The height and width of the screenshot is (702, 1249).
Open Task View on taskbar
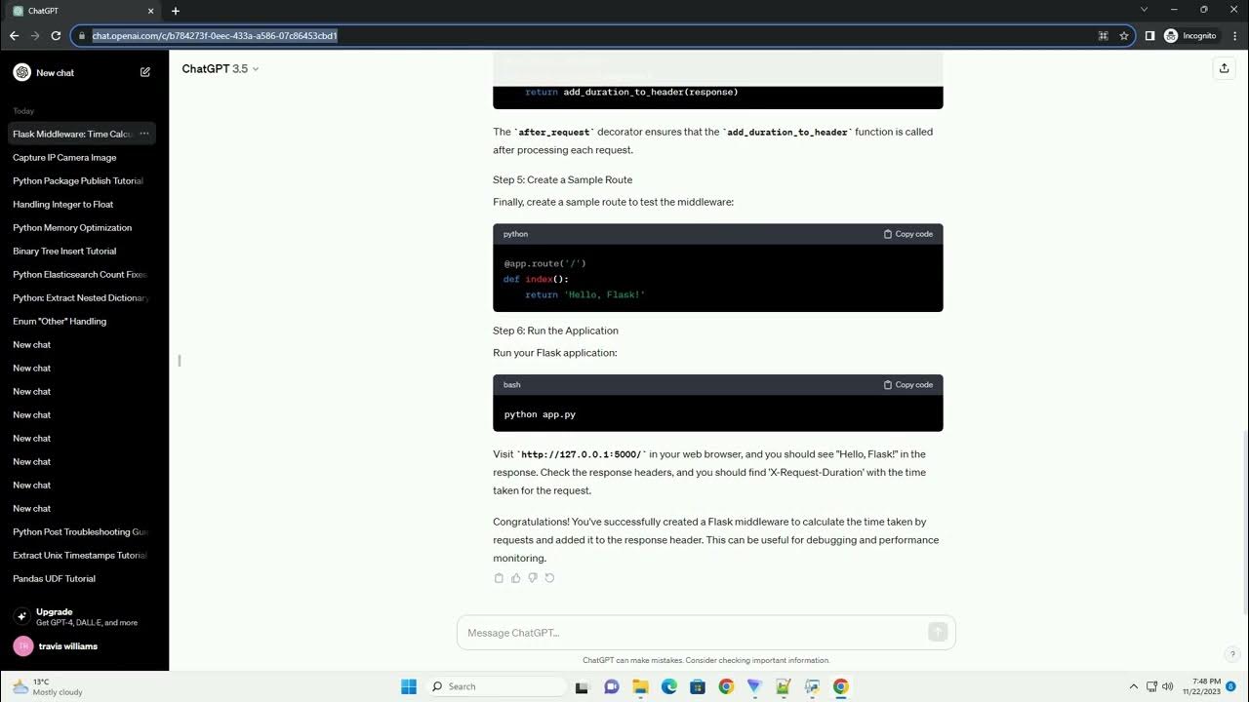[583, 686]
